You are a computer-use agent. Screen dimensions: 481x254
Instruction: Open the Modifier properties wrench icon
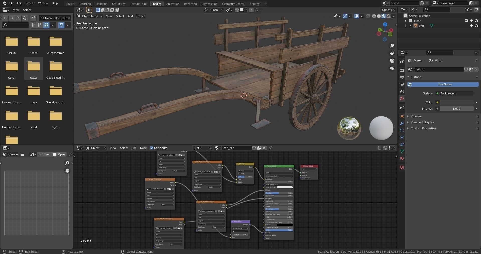[402, 123]
